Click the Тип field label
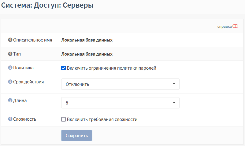Viewport: 245px width, 146px height. click(17, 54)
